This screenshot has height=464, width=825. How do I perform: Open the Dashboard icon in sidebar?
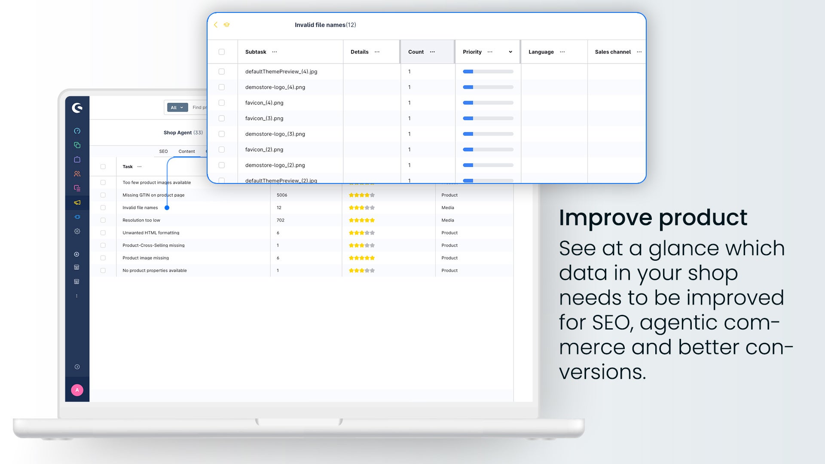pyautogui.click(x=77, y=131)
